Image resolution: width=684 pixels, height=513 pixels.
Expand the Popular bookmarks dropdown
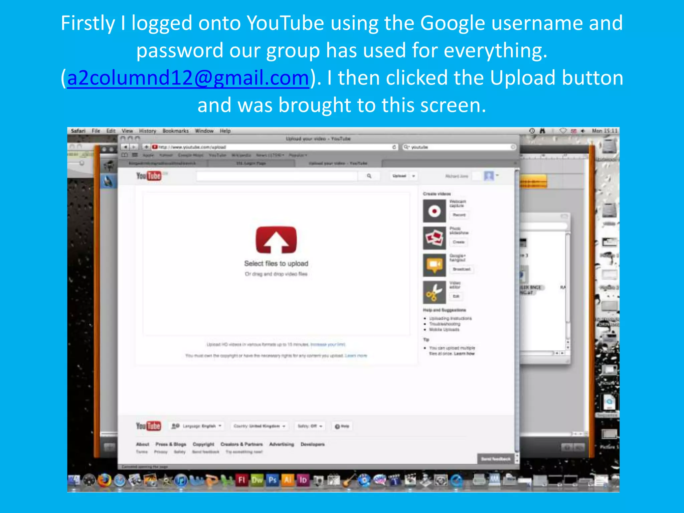298,155
